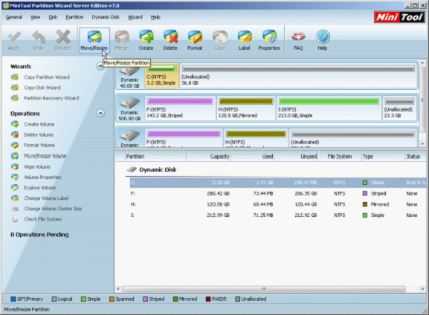Select the I: 213.0 GB simple block

click(329, 108)
